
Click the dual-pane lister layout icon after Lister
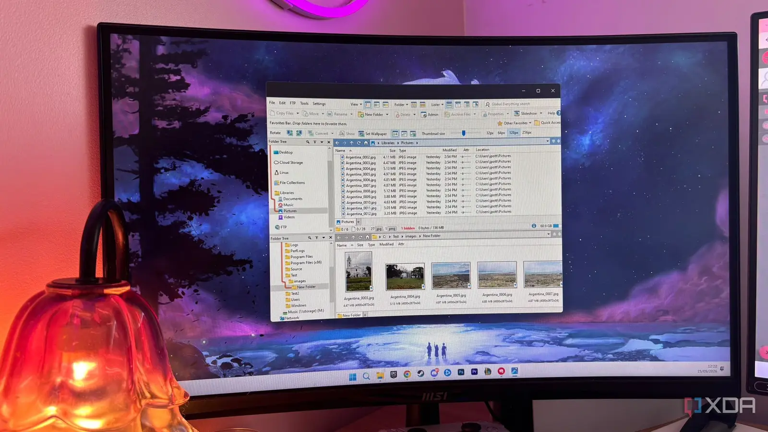(449, 104)
